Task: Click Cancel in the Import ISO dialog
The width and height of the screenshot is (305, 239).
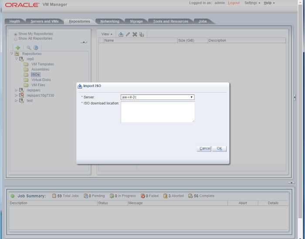Action: pos(204,148)
